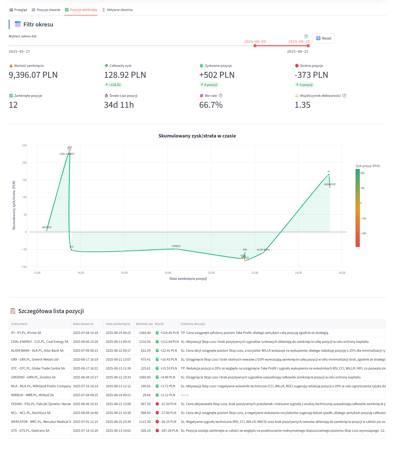Image resolution: width=402 pixels, height=449 pixels.
Task: Click the red circle icon by Stratne pozycje
Action: (297, 66)
